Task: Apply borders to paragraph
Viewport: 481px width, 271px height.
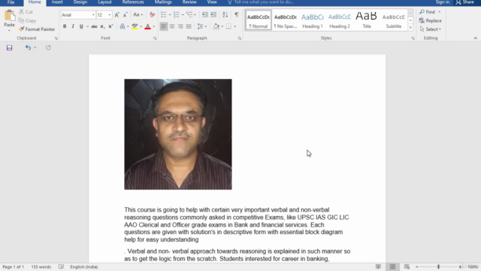Action: click(228, 26)
